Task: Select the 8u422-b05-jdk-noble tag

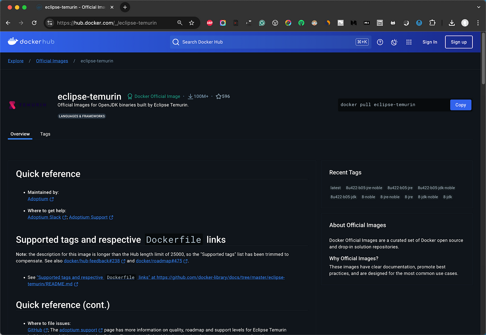Action: pos(436,188)
